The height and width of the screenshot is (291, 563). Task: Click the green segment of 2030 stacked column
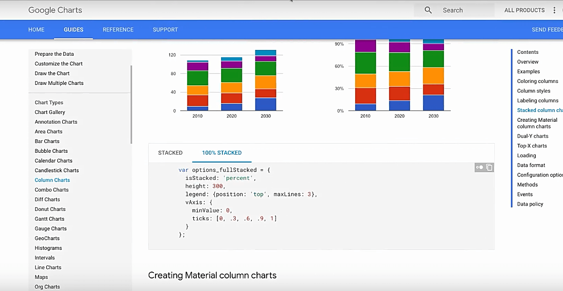coord(265,68)
